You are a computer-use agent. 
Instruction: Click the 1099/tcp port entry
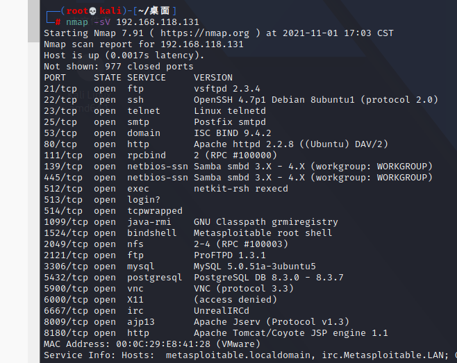click(x=66, y=222)
